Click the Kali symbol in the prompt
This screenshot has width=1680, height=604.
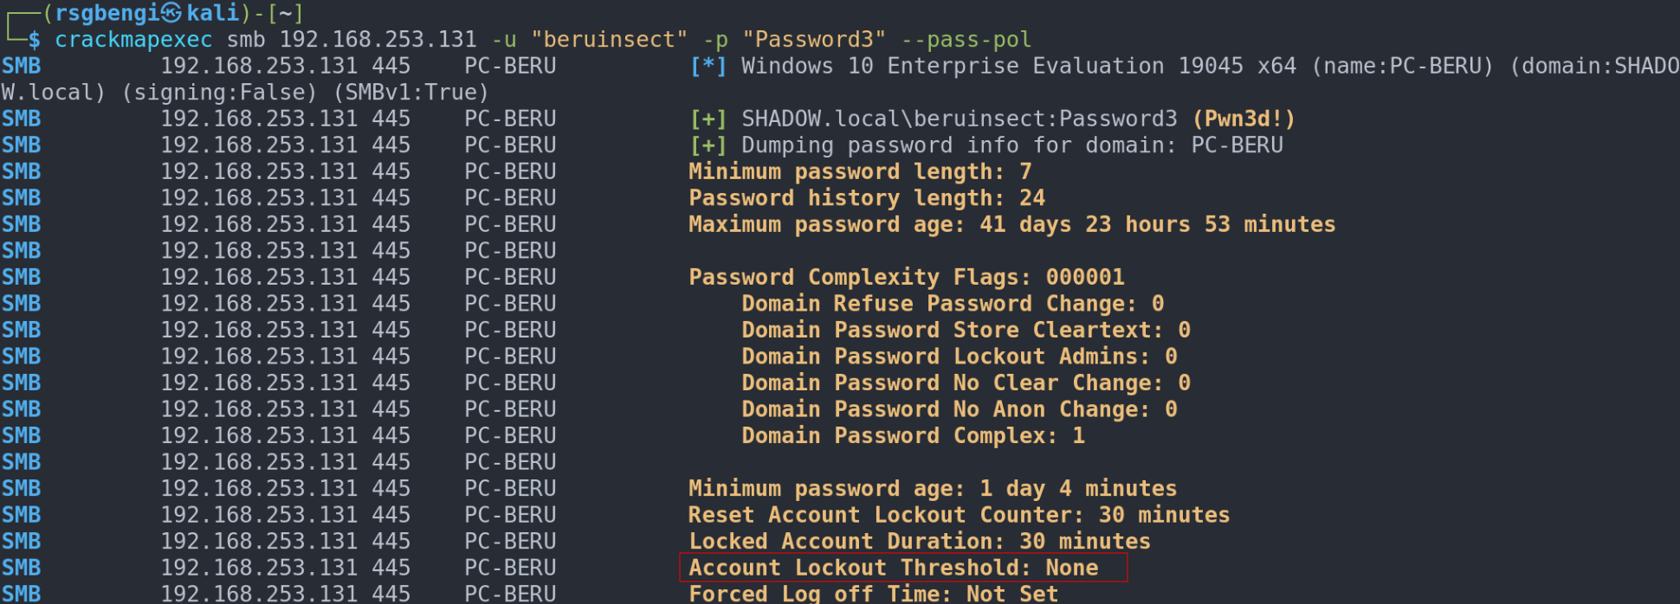pyautogui.click(x=171, y=12)
